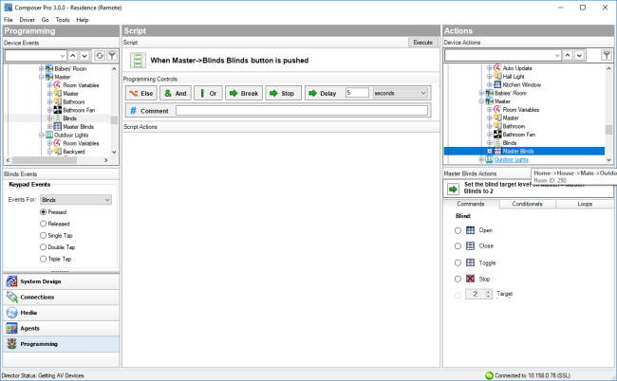Image resolution: width=617 pixels, height=381 pixels.
Task: Click up arrow beside Device Events search
Action: coord(73,56)
